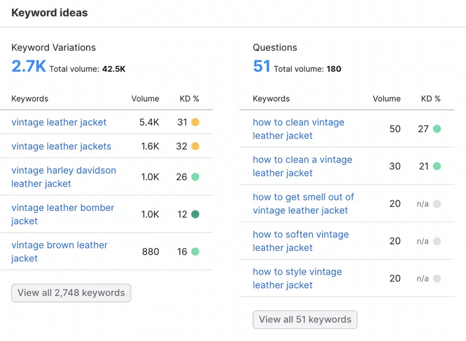466x341 pixels.
Task: Open the 'vintage leather jacket' keyword link
Action: tap(59, 122)
